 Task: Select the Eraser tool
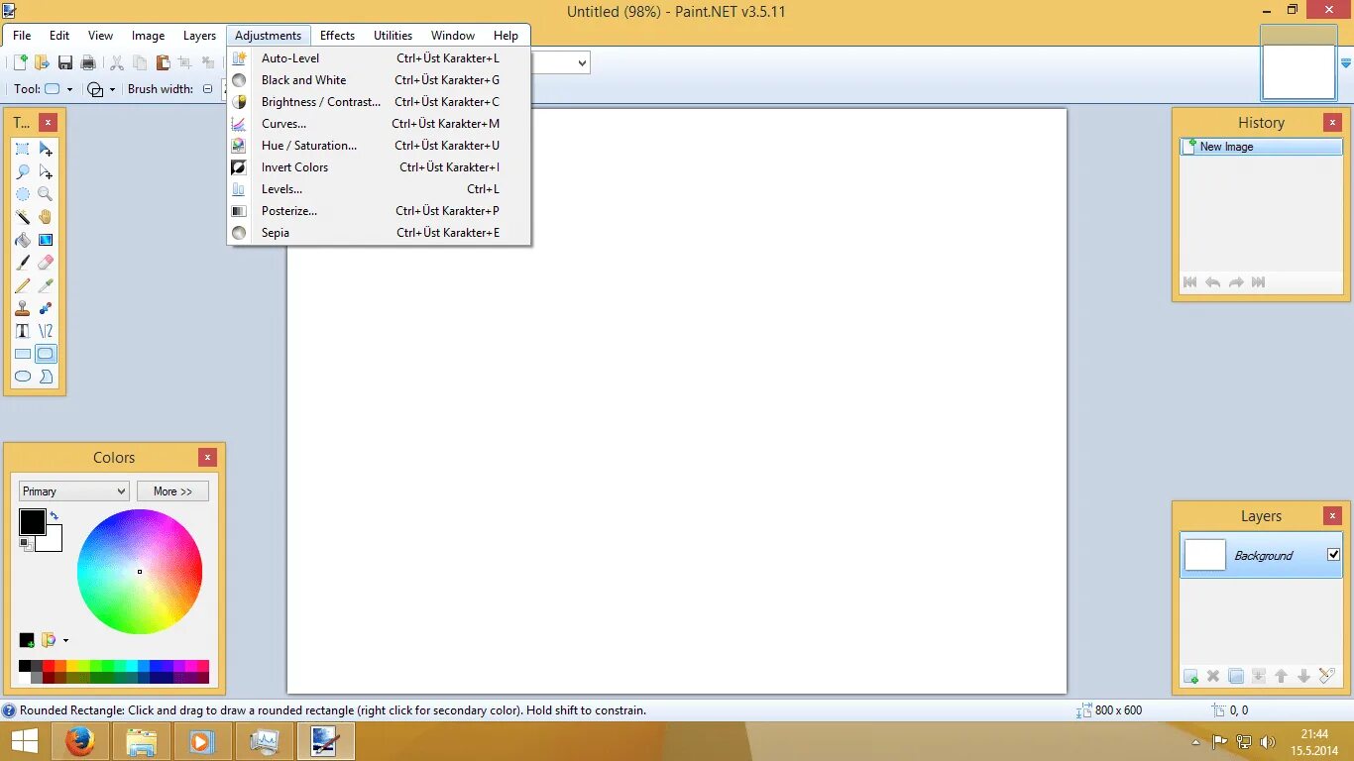click(x=46, y=263)
